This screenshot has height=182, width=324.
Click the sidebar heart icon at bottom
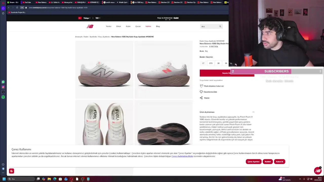(3, 165)
